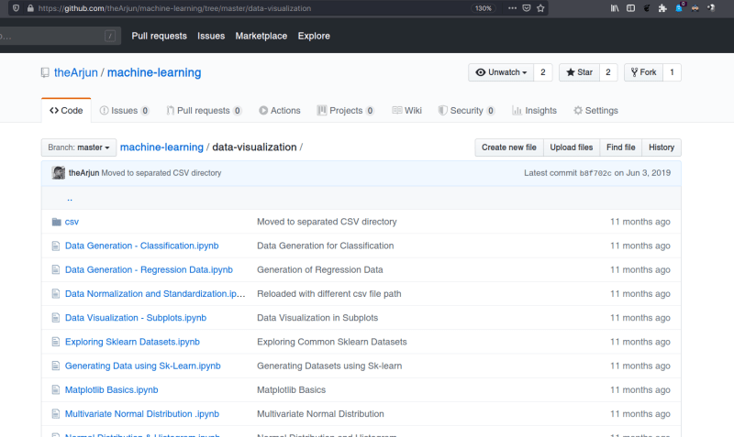
Task: Click Find file button
Action: point(621,147)
